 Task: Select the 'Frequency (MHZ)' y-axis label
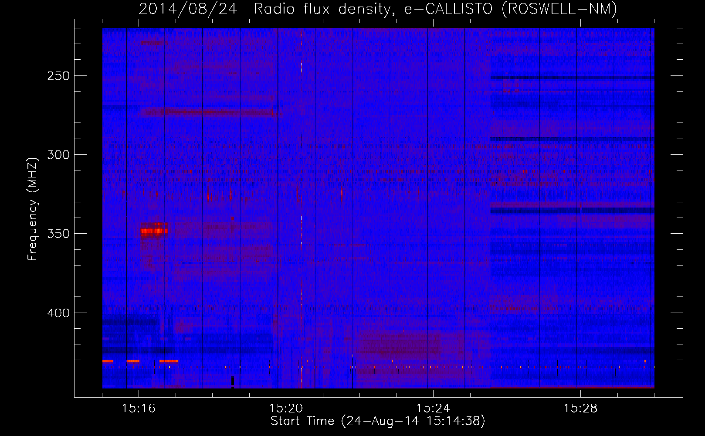[33, 209]
